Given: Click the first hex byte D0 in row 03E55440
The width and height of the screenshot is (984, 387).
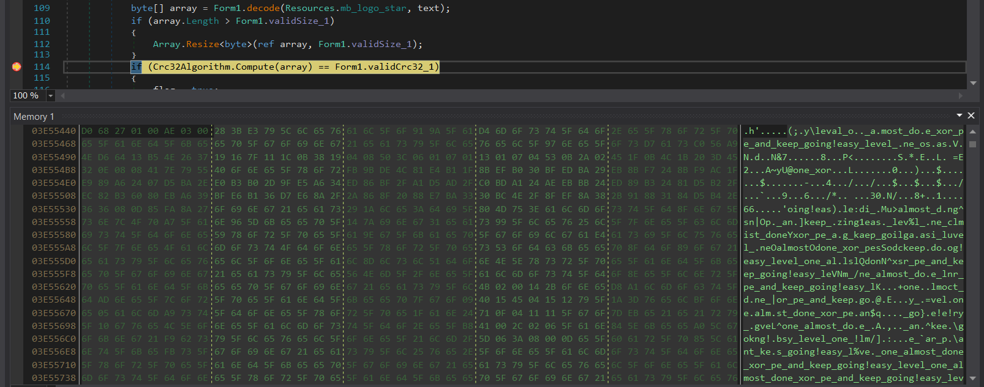Looking at the screenshot, I should (87, 131).
